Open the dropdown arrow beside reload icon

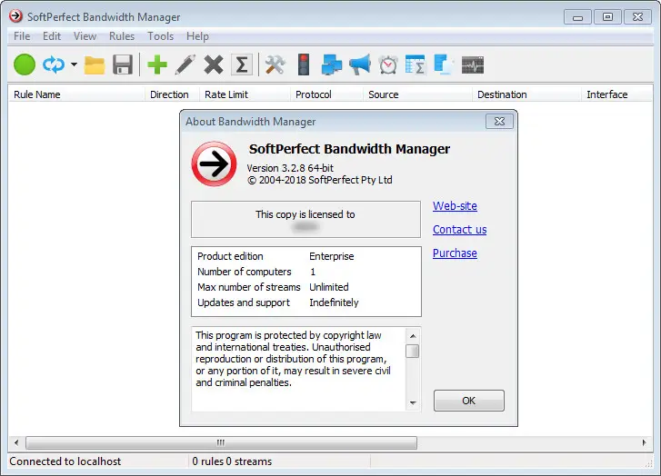tap(74, 64)
